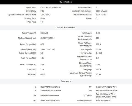Select the Ke(V/krpm) value 9.03
This screenshot has width=132, height=106.
tap(98, 33)
